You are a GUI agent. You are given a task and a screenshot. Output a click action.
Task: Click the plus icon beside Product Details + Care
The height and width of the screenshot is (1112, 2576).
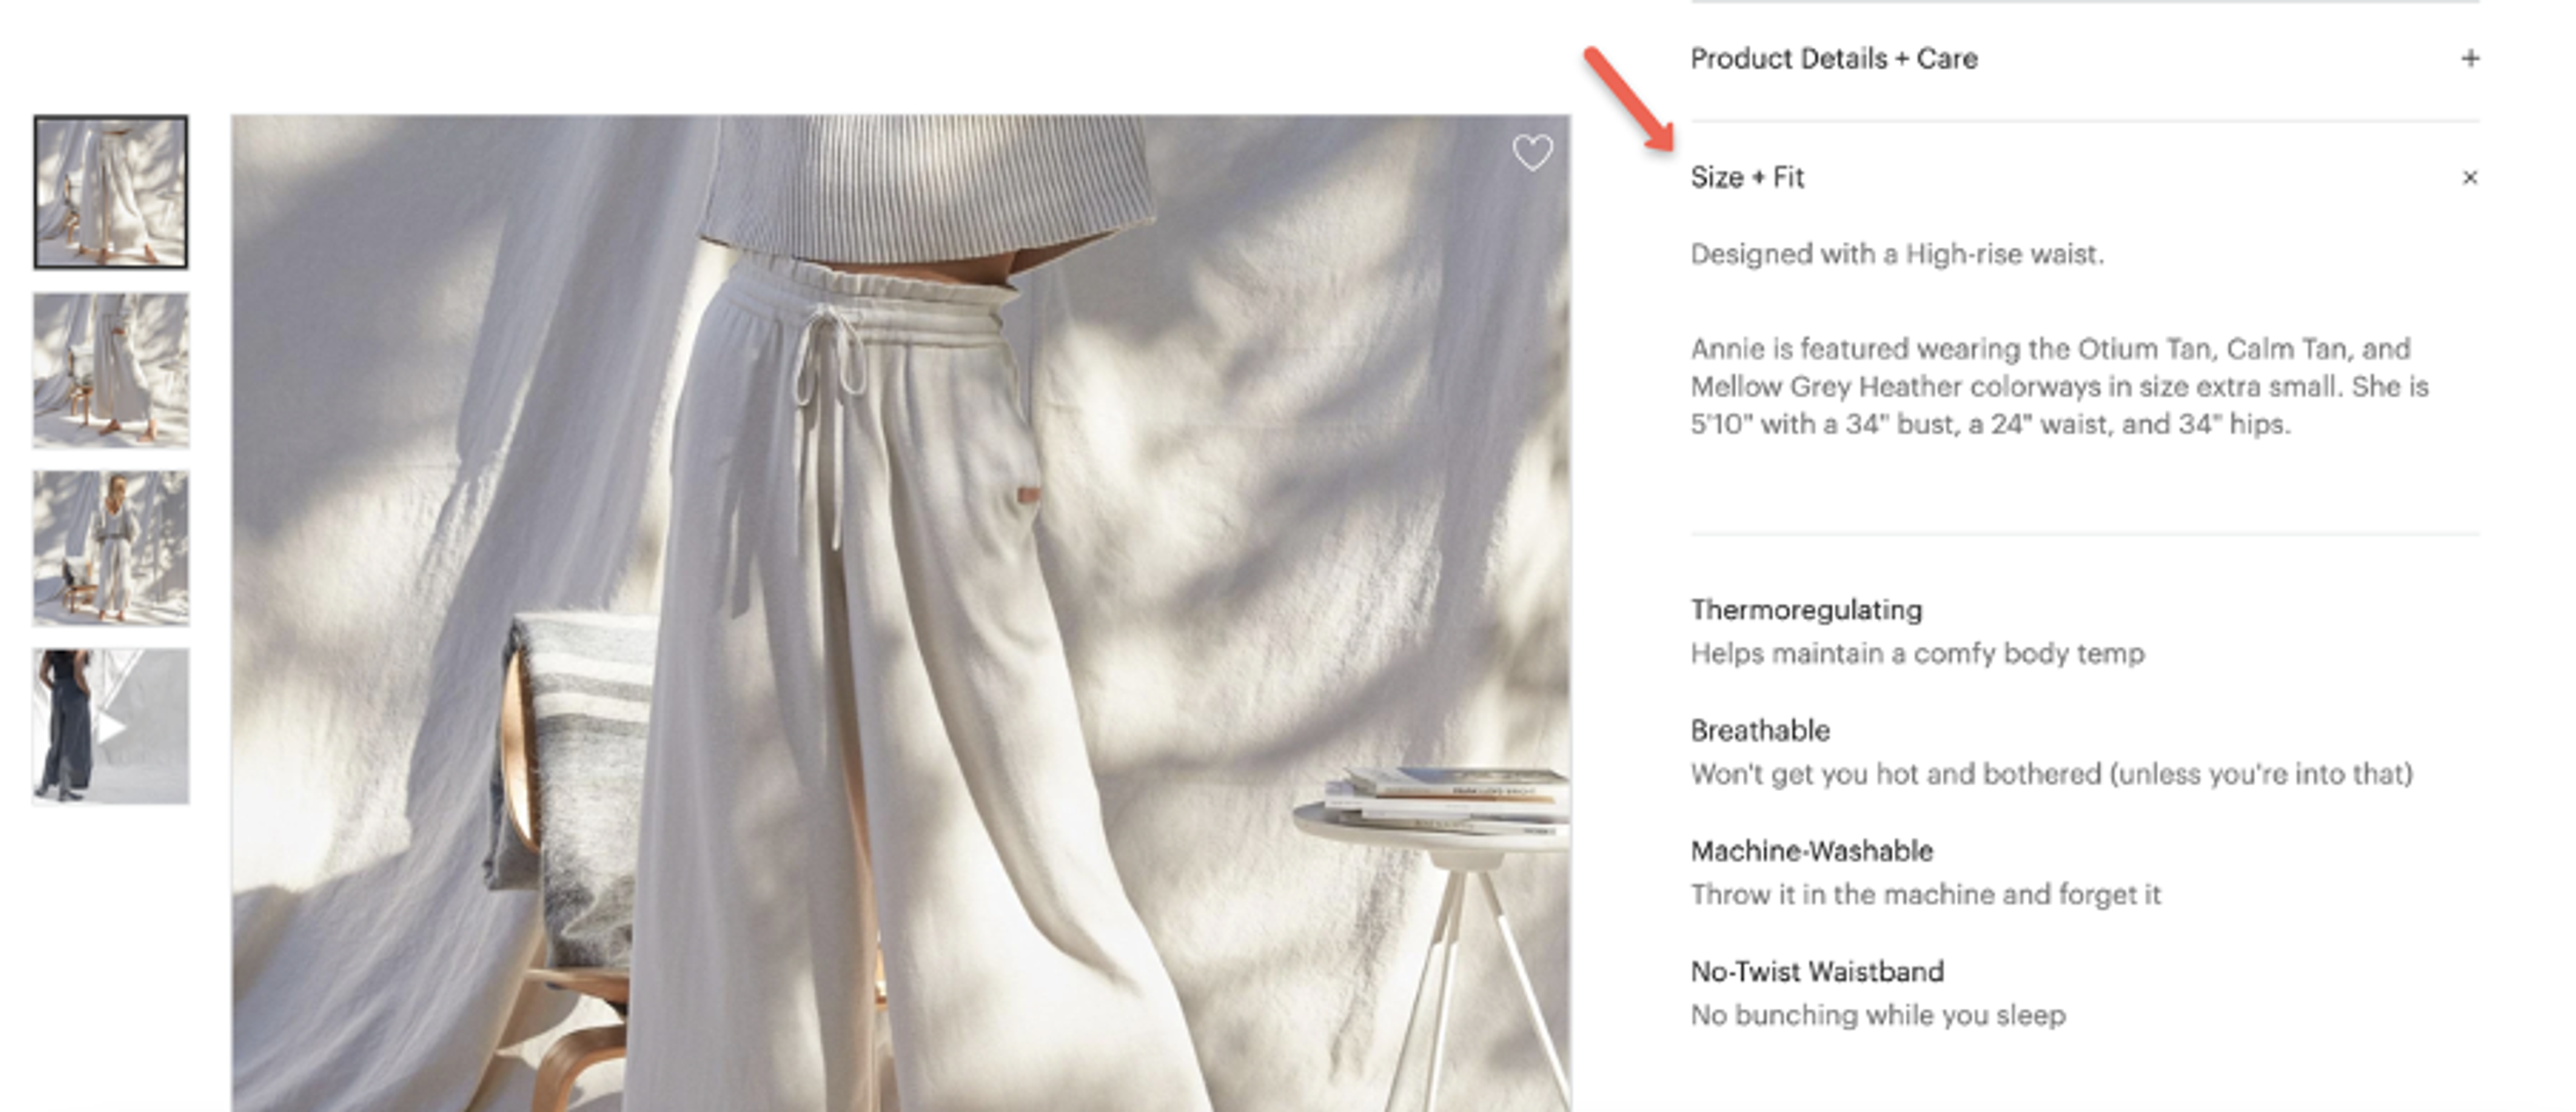[2469, 59]
